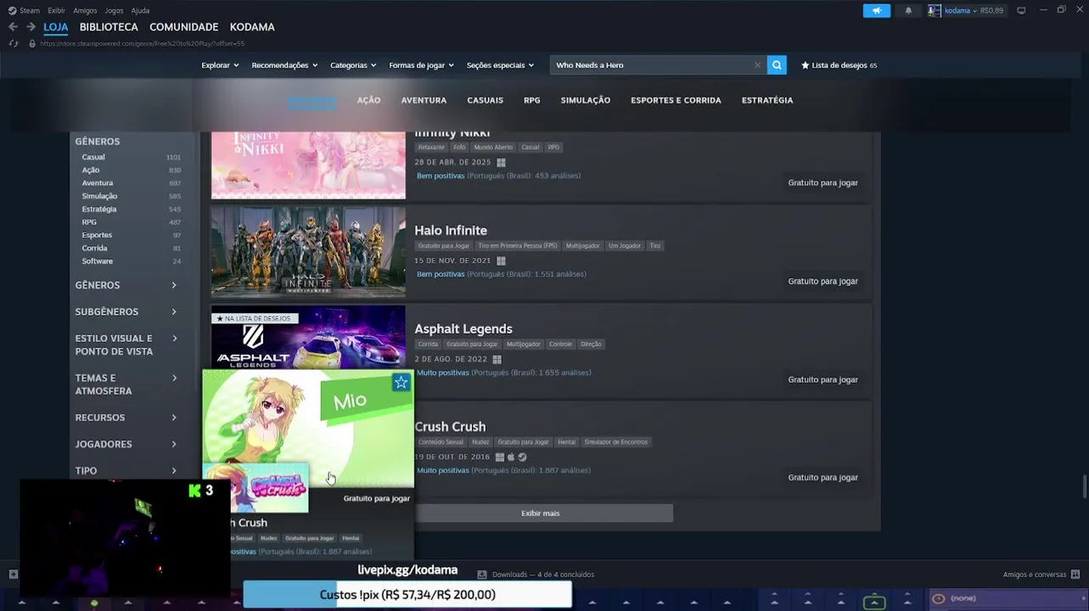Expand Estilo Visual e Ponto de Vista
This screenshot has height=611, width=1089.
[x=126, y=345]
